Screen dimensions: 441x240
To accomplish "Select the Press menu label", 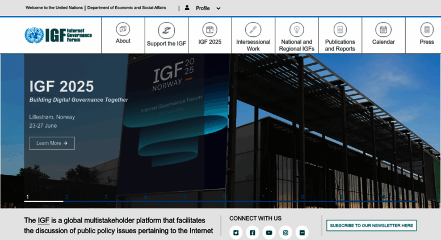I will (427, 42).
